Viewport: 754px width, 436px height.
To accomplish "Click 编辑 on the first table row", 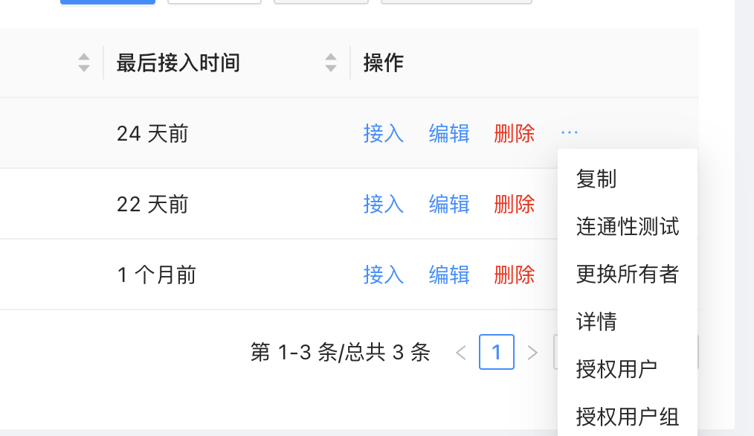I will [x=449, y=133].
